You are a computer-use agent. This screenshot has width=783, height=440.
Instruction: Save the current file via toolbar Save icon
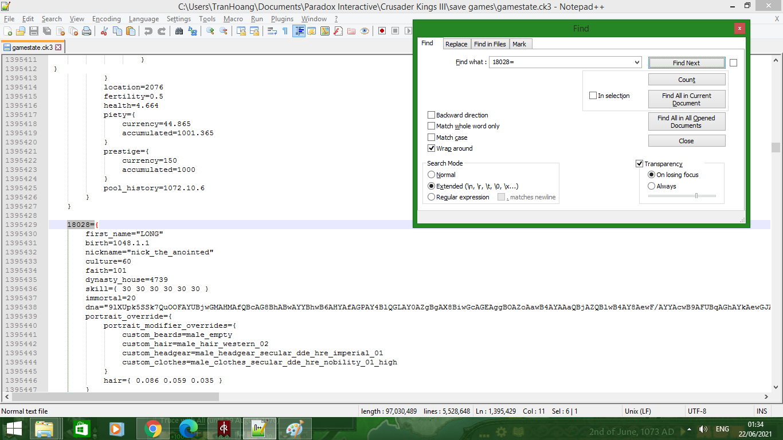tap(34, 31)
